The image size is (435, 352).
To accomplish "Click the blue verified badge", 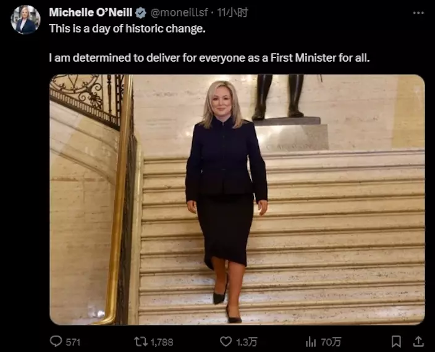I will coord(141,12).
